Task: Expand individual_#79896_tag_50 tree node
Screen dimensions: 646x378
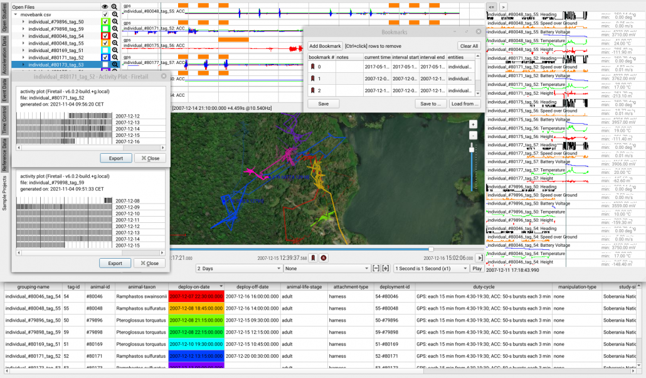Action: (23, 22)
